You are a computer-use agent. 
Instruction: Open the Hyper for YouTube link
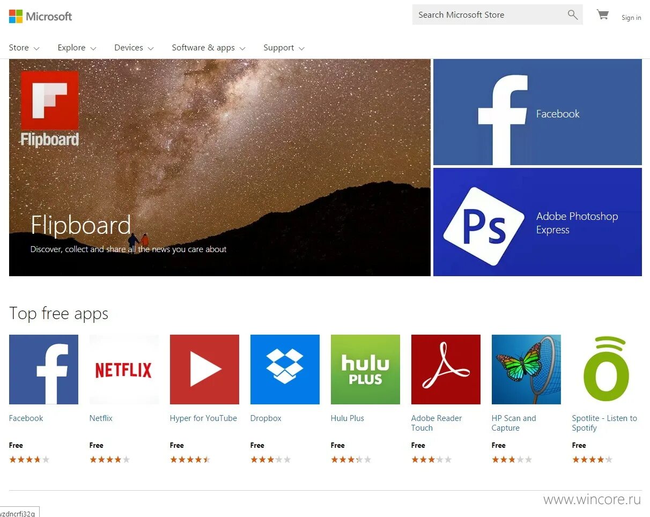click(x=203, y=418)
